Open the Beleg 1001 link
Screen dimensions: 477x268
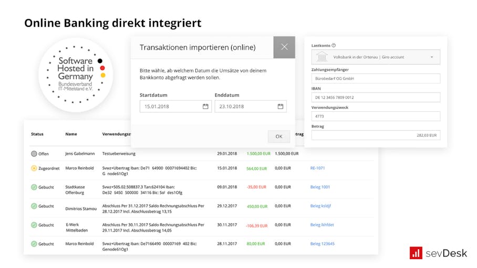(320, 187)
